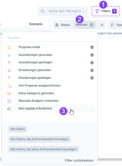Click red up arrow for Auszahlungen gestiegen
The width and height of the screenshot is (122, 166).
(x=9, y=63)
